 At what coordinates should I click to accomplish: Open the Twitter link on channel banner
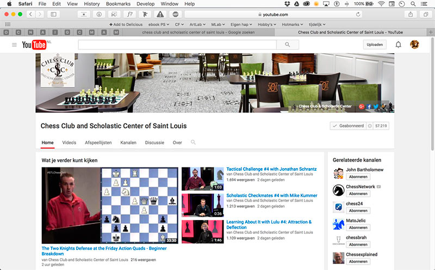click(376, 106)
